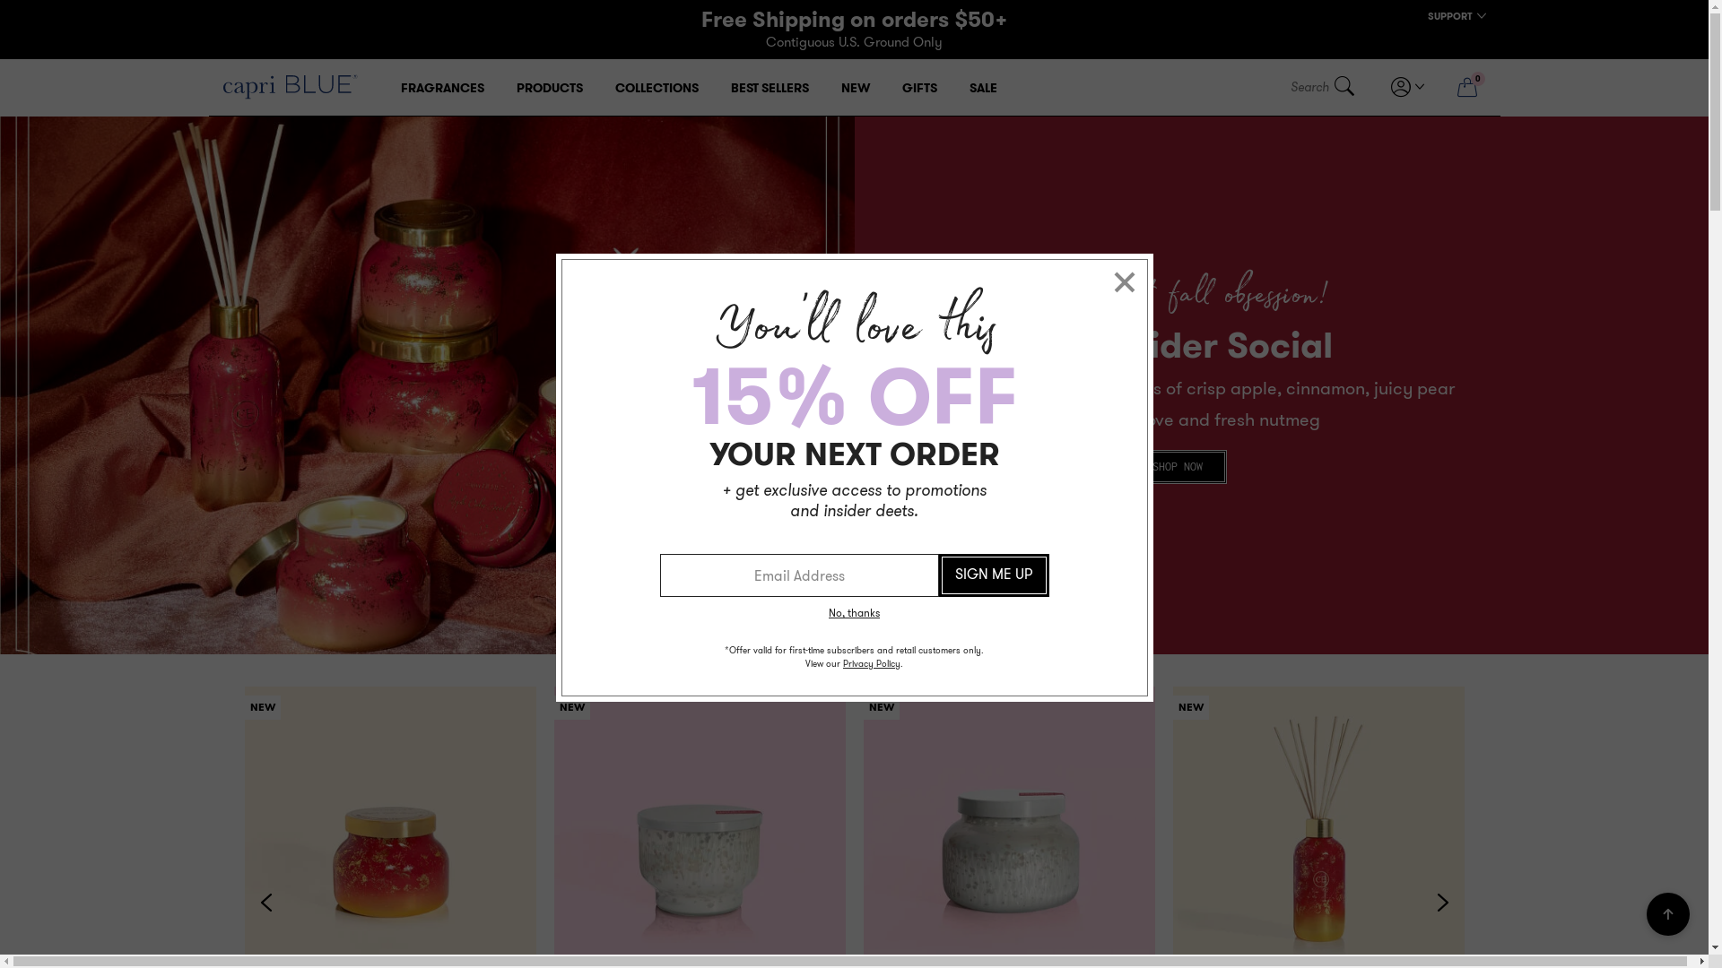The height and width of the screenshot is (968, 1722).
Task: Click the user account icon
Action: [x=1400, y=86]
